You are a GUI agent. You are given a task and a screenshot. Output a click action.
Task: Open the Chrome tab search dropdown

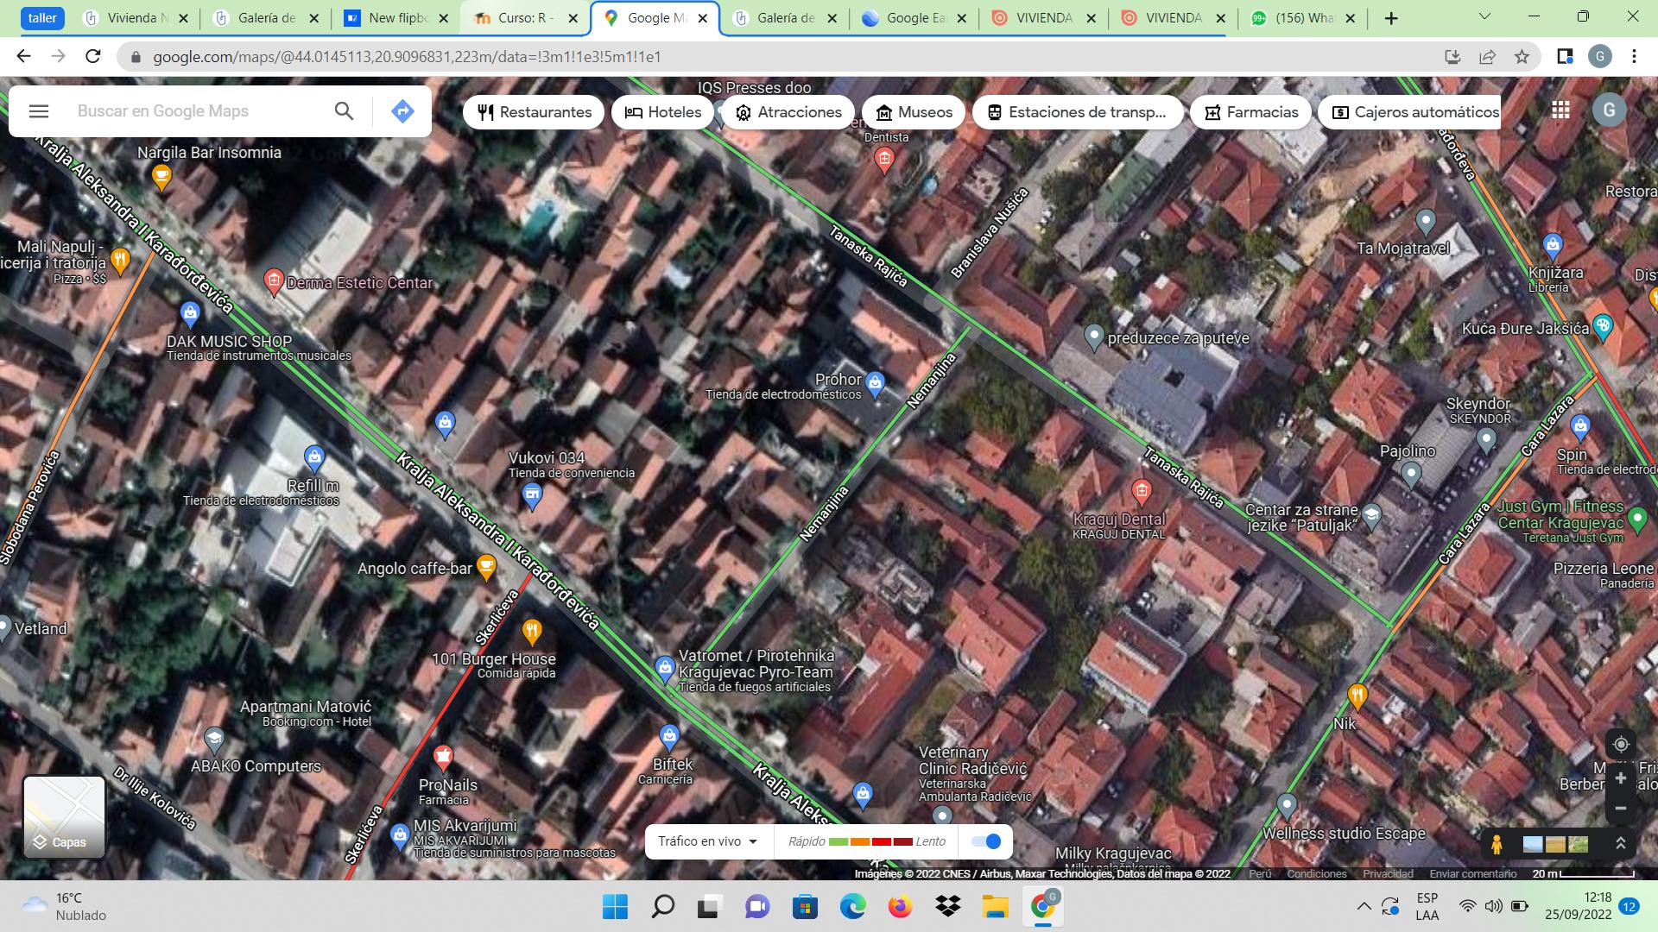(1484, 17)
